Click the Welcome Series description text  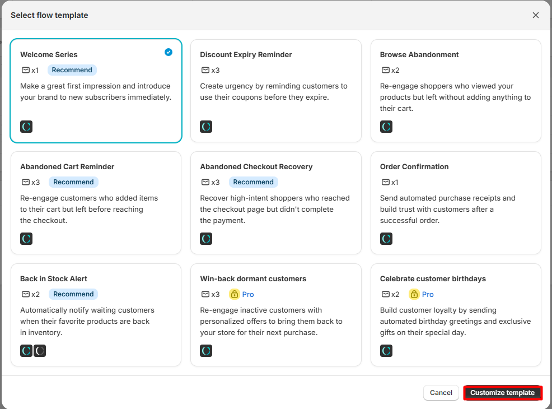(x=96, y=91)
